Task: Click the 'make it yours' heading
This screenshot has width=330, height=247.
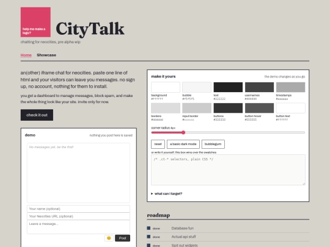Action: click(x=163, y=76)
